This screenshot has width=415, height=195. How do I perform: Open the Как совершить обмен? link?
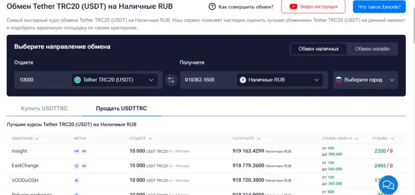click(x=241, y=7)
